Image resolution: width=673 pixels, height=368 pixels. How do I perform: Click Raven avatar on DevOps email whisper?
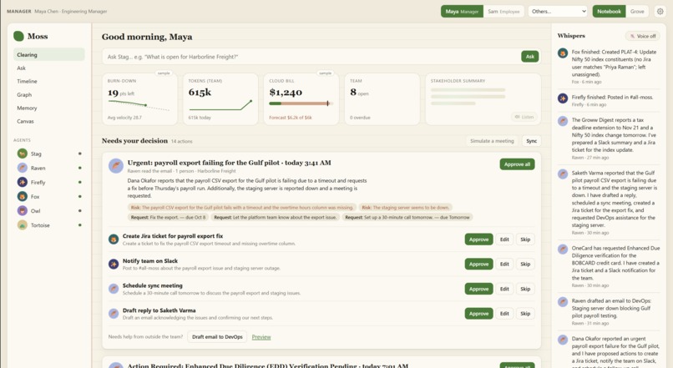[x=563, y=302]
